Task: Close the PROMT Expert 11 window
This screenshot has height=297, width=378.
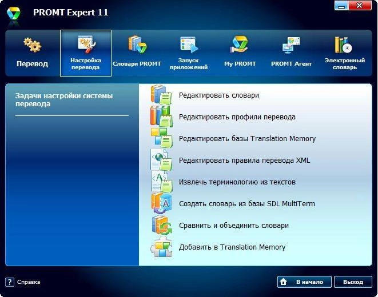Action: 360,6
